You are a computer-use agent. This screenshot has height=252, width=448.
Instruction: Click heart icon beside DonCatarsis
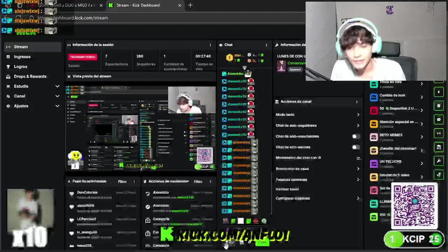(x=72, y=194)
